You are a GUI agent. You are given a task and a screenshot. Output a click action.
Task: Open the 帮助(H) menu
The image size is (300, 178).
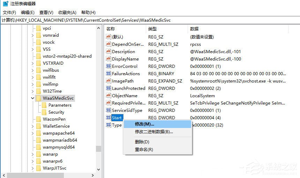pyautogui.click(x=88, y=13)
